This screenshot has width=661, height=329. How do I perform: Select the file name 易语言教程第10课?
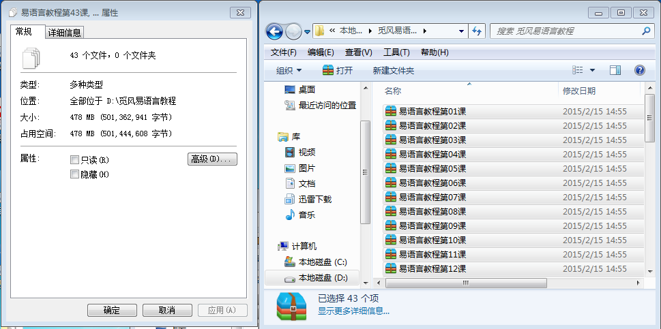[432, 240]
